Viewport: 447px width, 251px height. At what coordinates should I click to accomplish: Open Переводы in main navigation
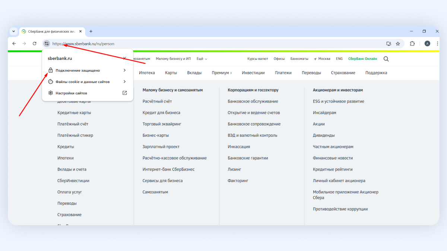click(x=311, y=73)
